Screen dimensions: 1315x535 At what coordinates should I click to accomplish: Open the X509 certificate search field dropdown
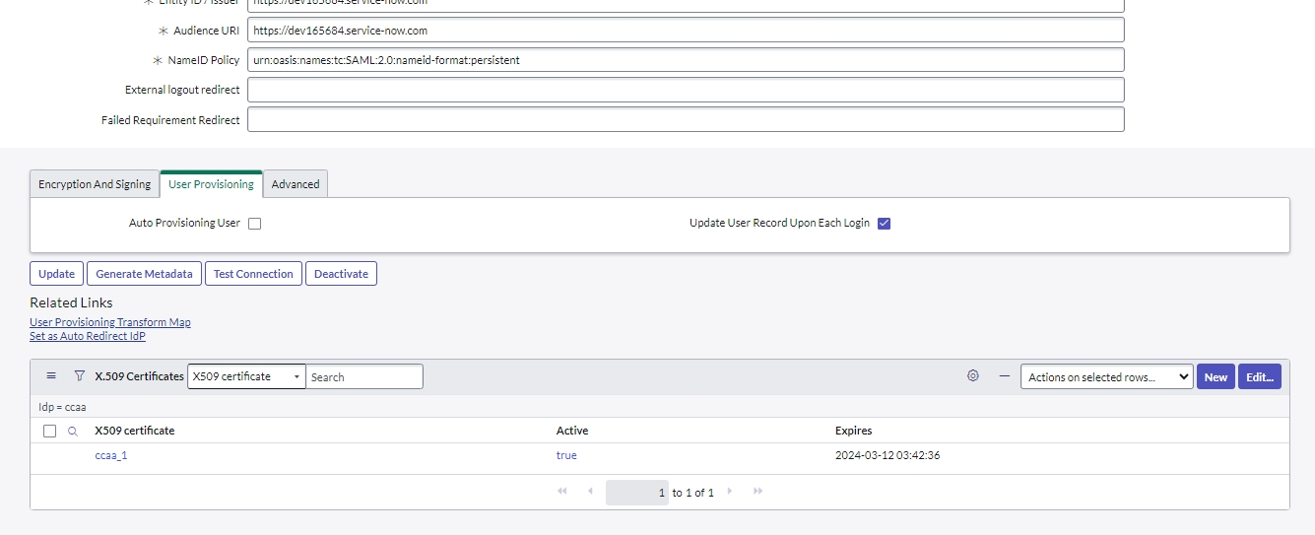pos(246,376)
